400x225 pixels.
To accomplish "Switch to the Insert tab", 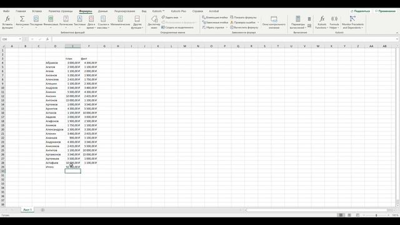I will coord(37,11).
